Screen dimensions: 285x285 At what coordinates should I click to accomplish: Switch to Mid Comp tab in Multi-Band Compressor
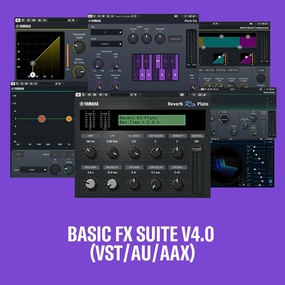coord(221,70)
